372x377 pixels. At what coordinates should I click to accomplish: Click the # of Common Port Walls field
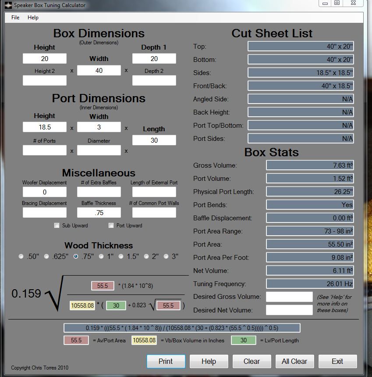[x=154, y=213]
